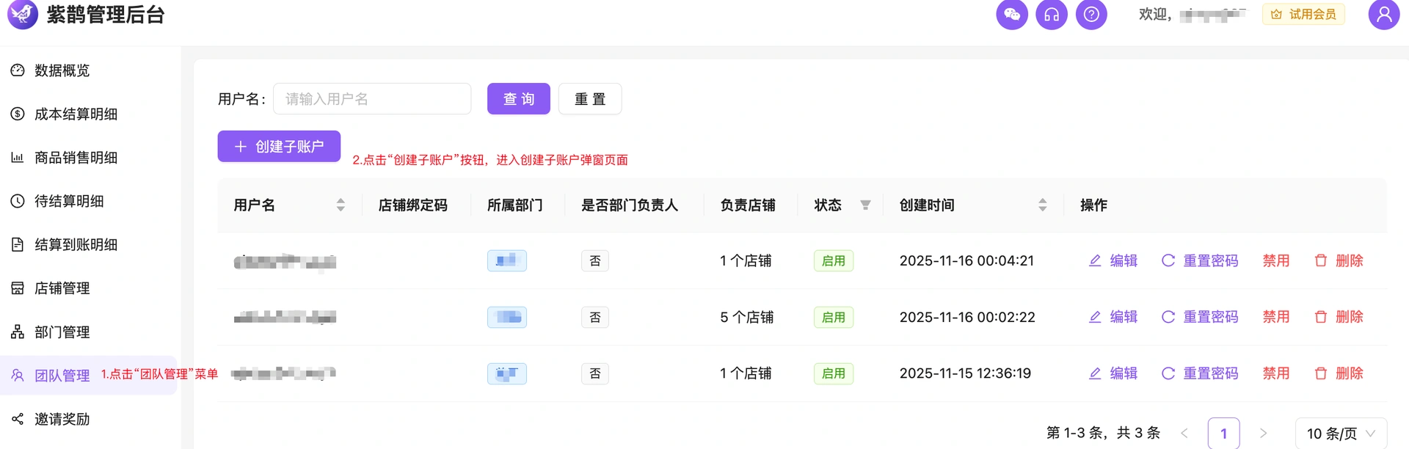Screen dimensions: 1409x449
Task: Click reset password icon in 12:36:19 row
Action: tap(1168, 373)
